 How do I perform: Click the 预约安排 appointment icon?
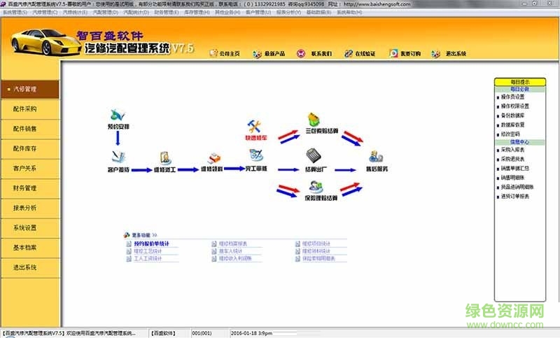click(x=118, y=114)
